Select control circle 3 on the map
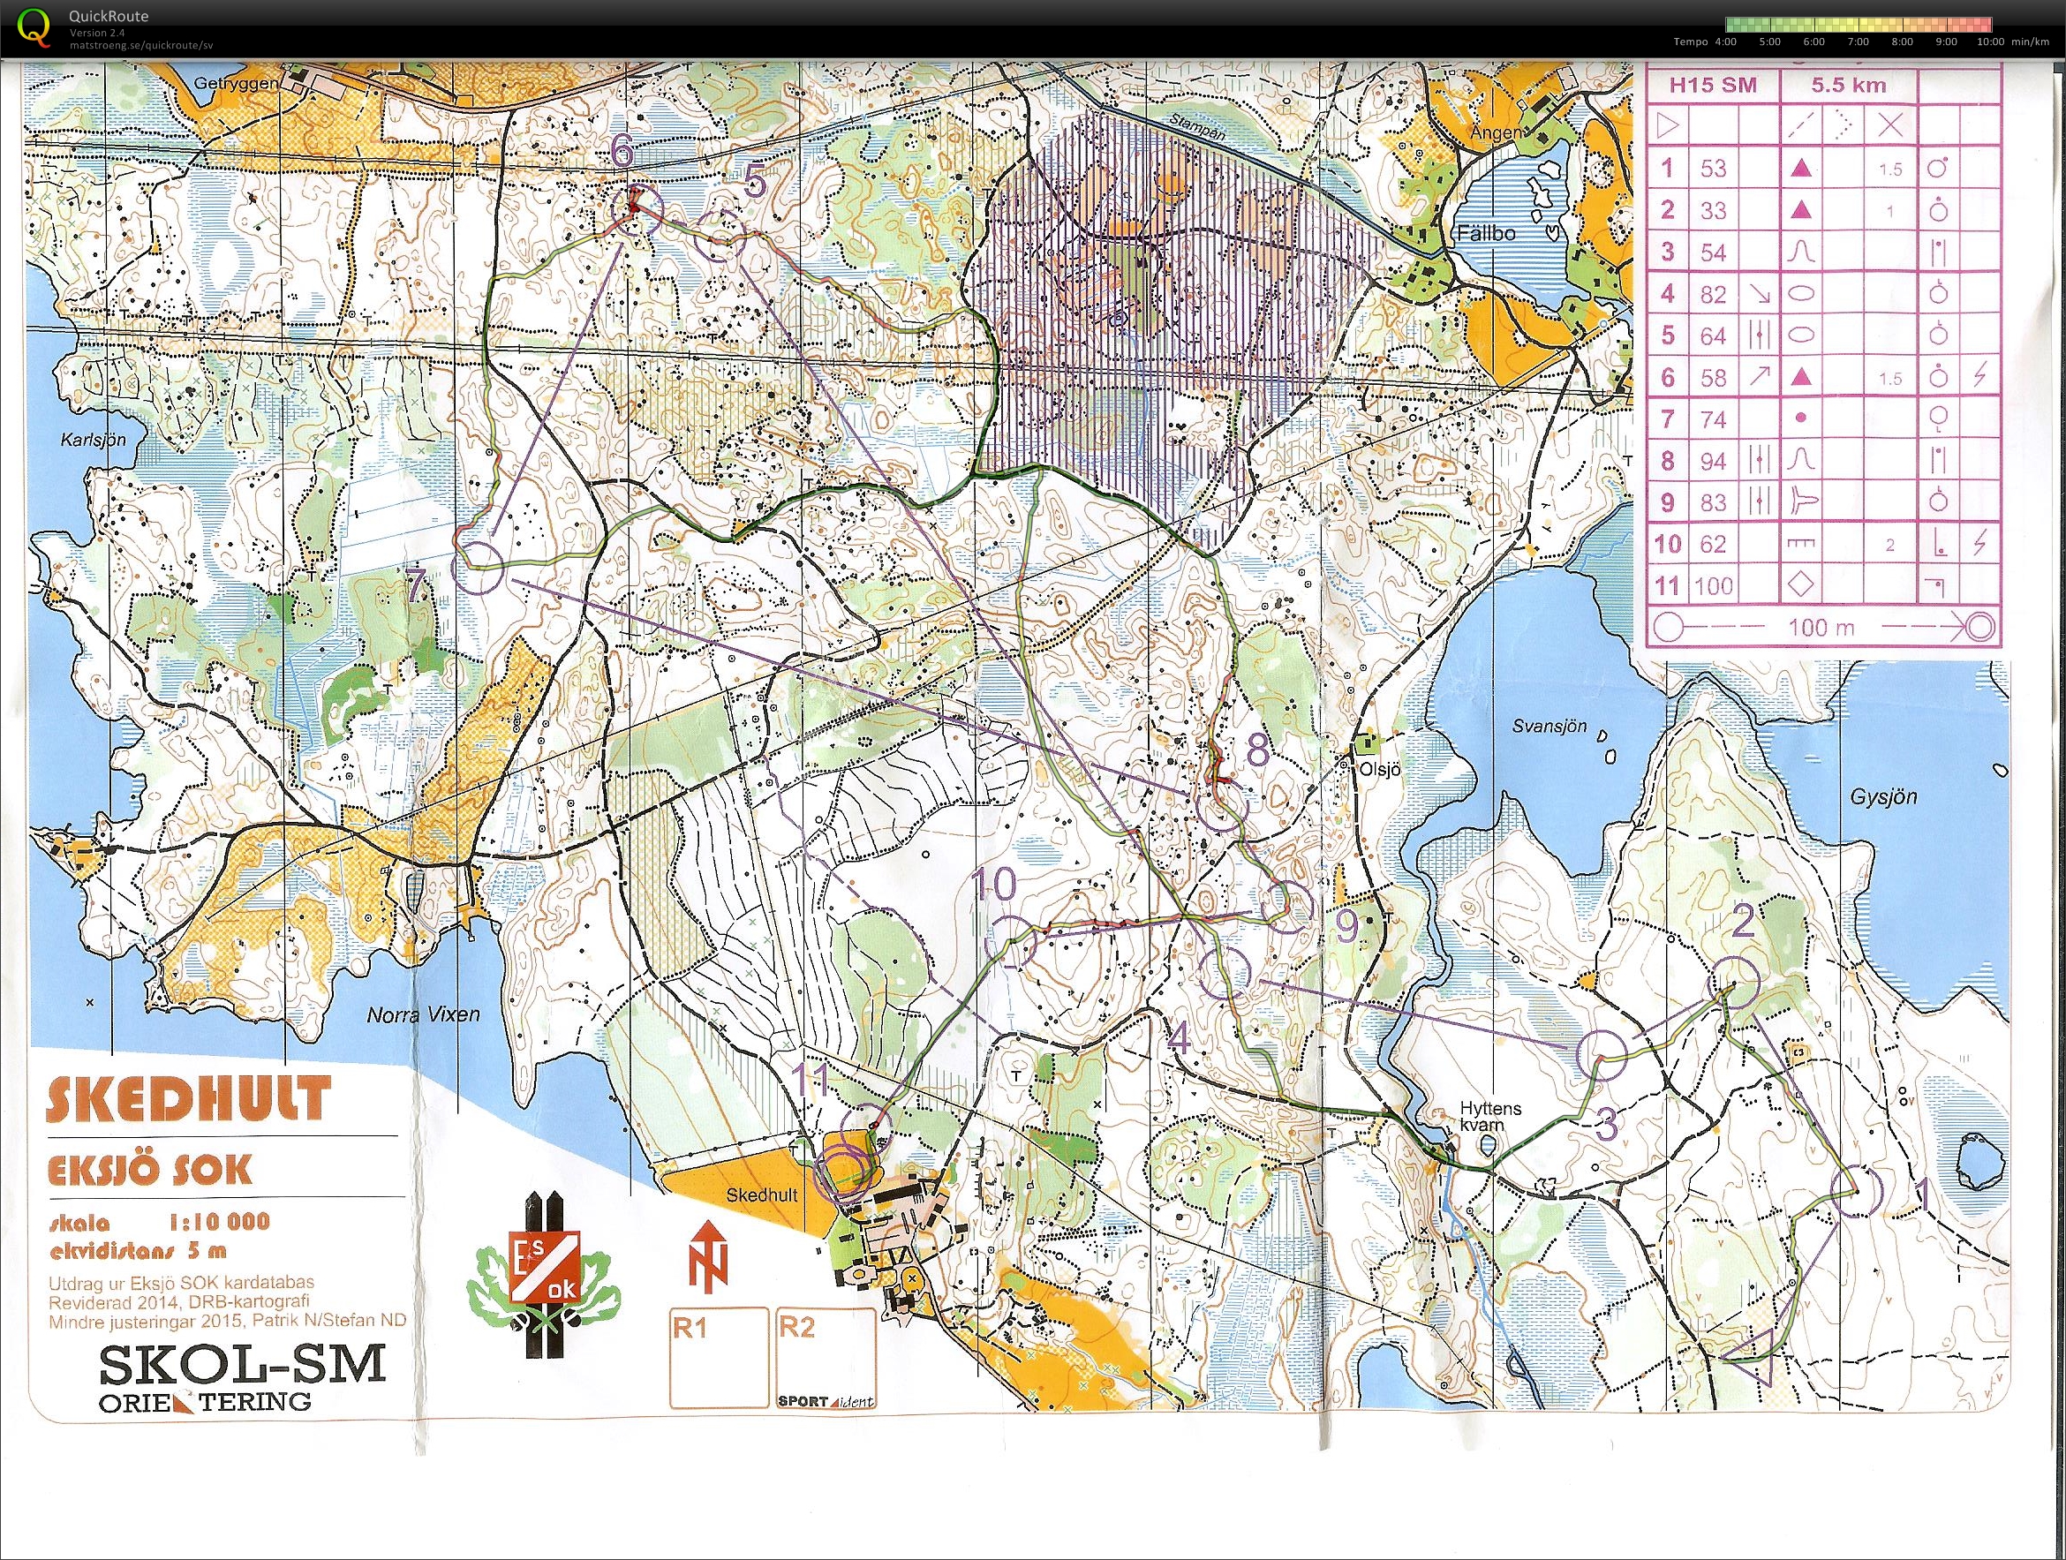 1601,1056
